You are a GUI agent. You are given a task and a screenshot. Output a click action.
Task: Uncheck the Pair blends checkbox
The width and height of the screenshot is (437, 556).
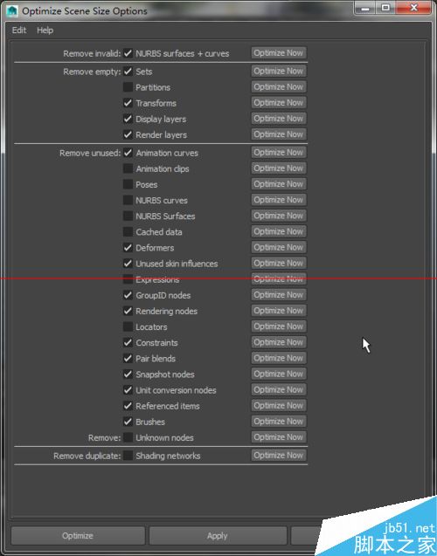pyautogui.click(x=128, y=359)
